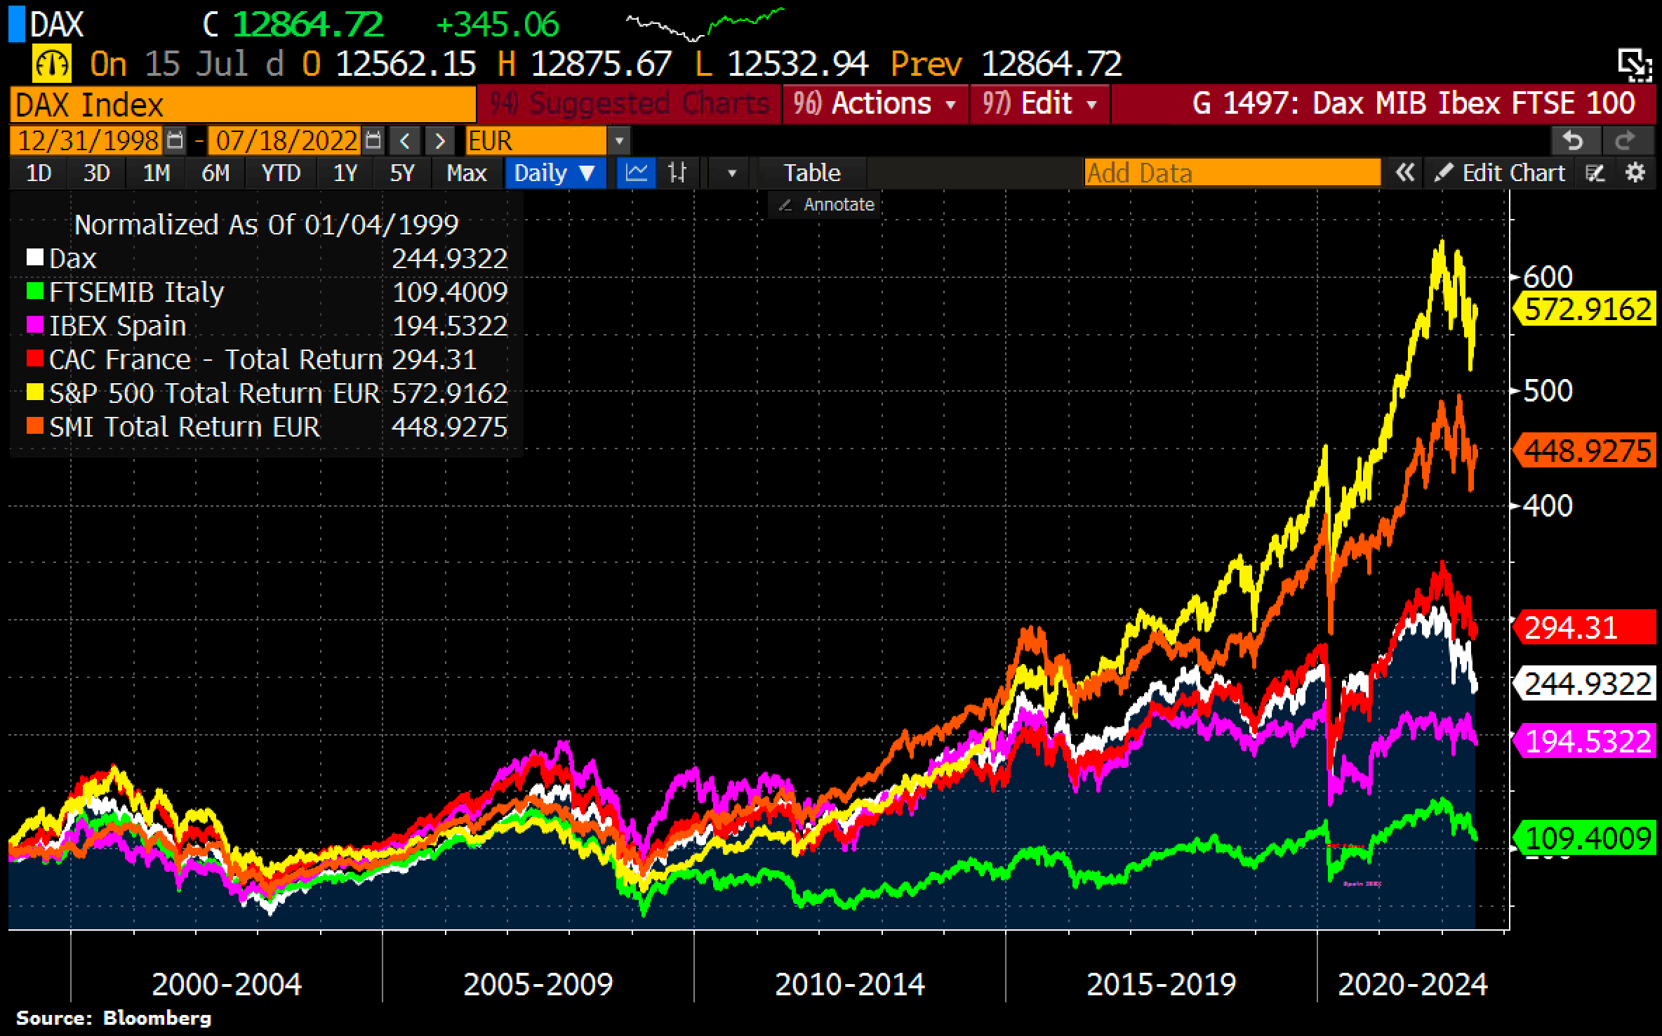Collapse panel with double-chevron icon
Viewport: 1662px width, 1036px height.
coord(1404,173)
